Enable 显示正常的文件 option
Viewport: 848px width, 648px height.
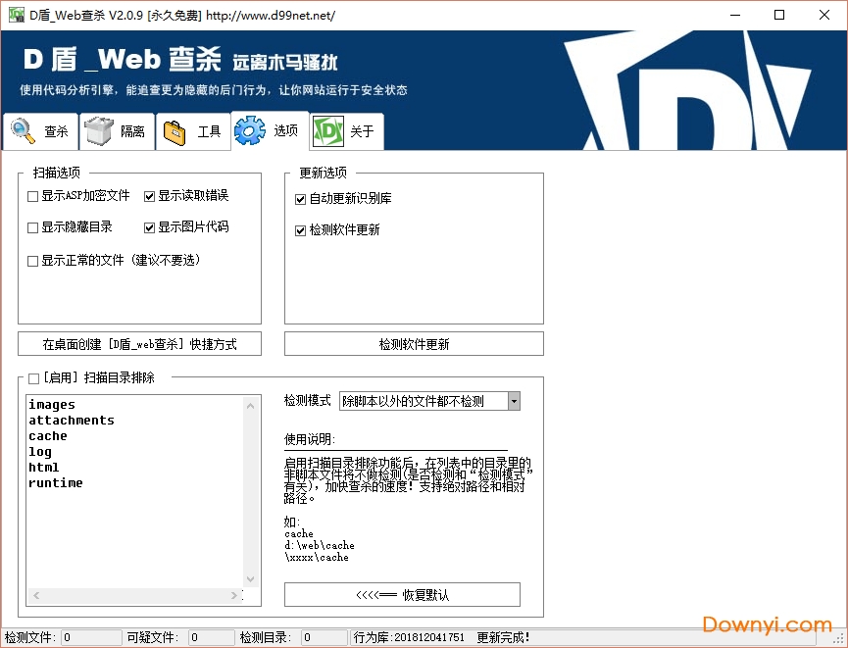[32, 260]
